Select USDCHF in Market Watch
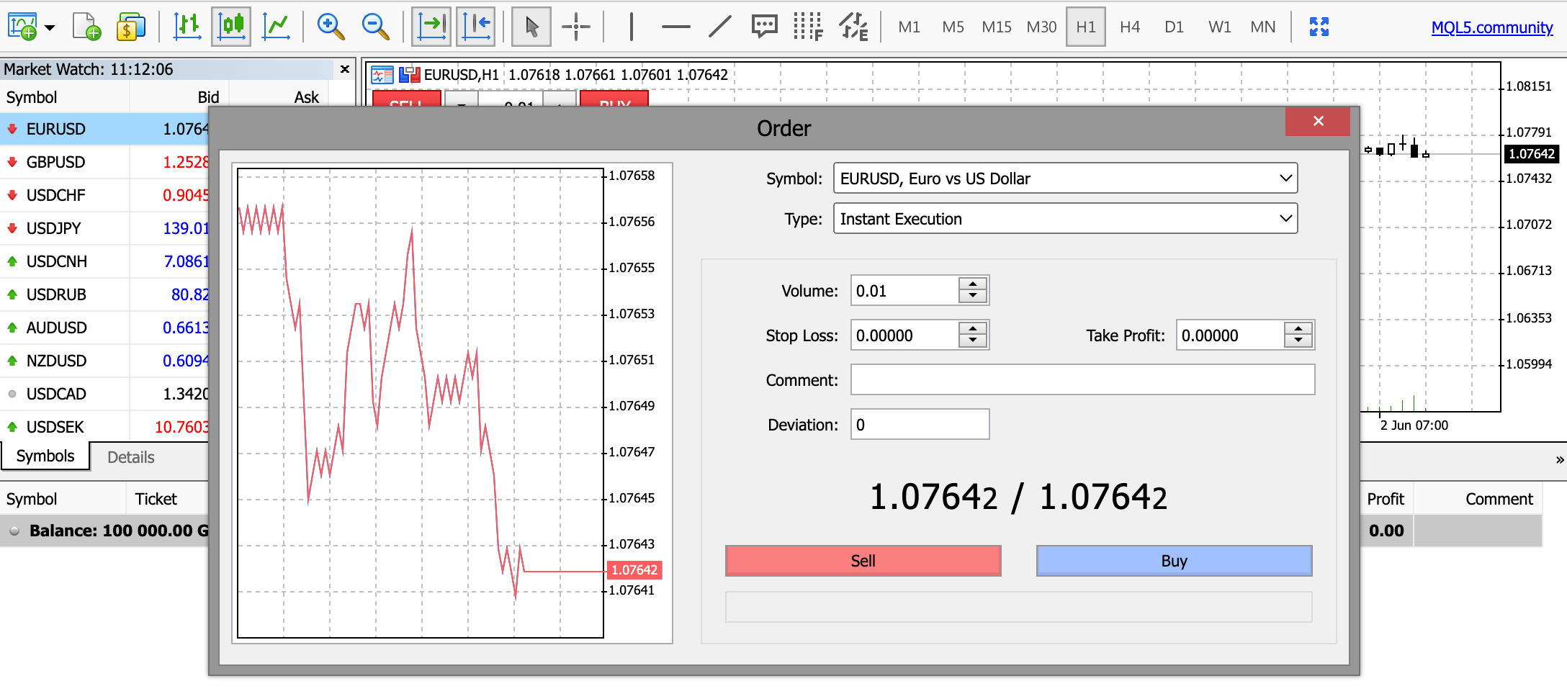The image size is (1567, 694). [104, 195]
